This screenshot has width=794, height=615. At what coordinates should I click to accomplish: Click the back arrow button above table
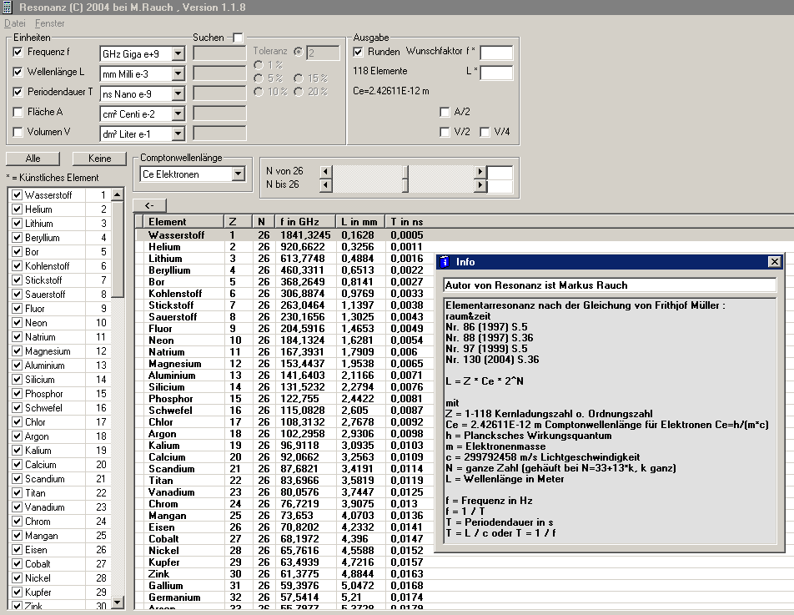tap(149, 205)
